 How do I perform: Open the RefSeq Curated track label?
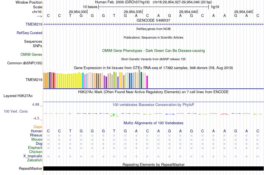pyautogui.click(x=29, y=33)
